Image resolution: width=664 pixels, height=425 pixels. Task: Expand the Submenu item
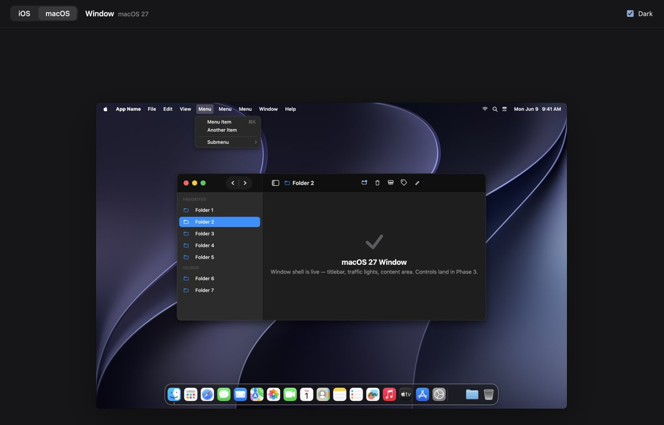tap(227, 142)
